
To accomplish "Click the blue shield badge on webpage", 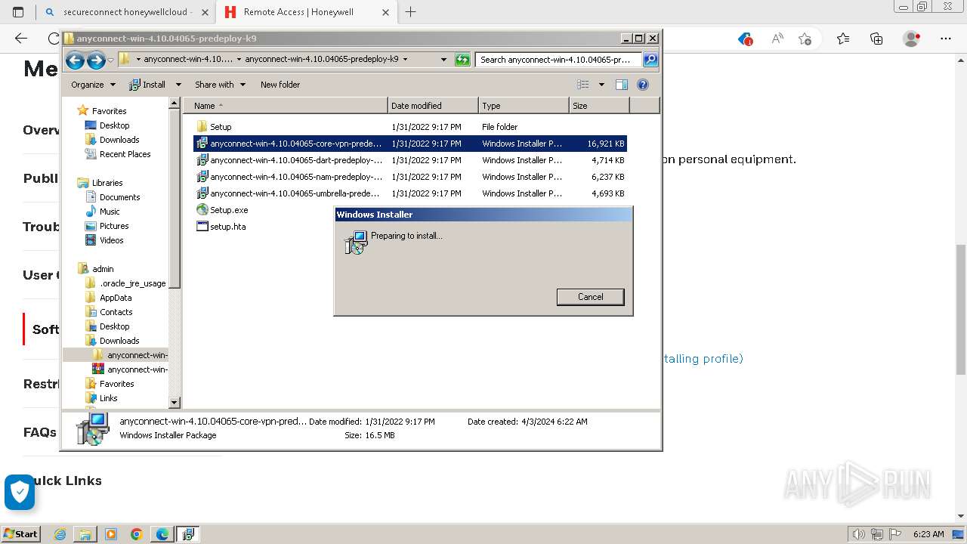I will coord(20,493).
